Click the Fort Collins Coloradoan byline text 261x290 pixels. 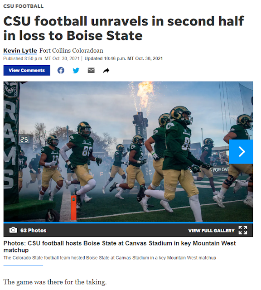point(71,50)
